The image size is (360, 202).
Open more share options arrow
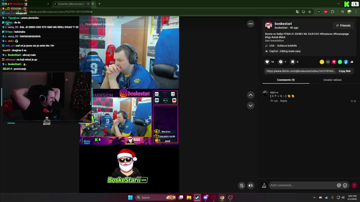(352, 62)
